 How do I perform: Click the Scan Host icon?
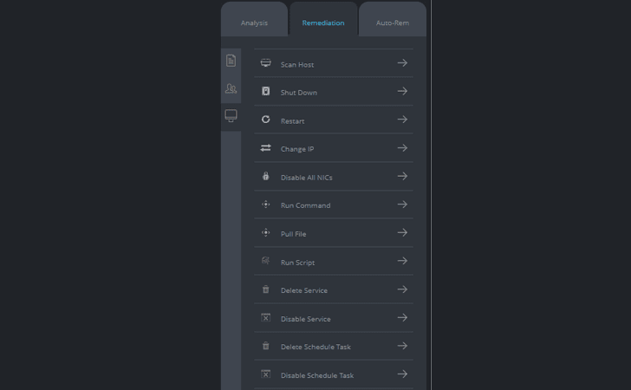pyautogui.click(x=265, y=63)
